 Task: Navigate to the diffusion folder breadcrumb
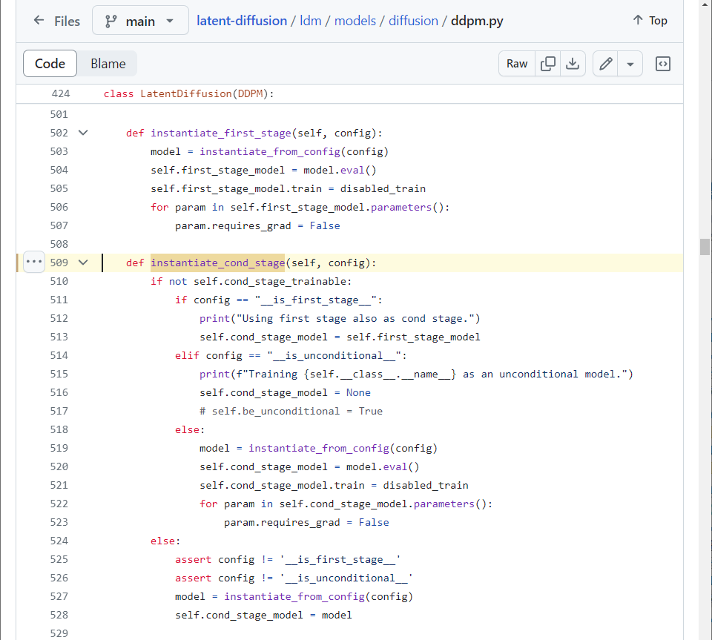(413, 21)
